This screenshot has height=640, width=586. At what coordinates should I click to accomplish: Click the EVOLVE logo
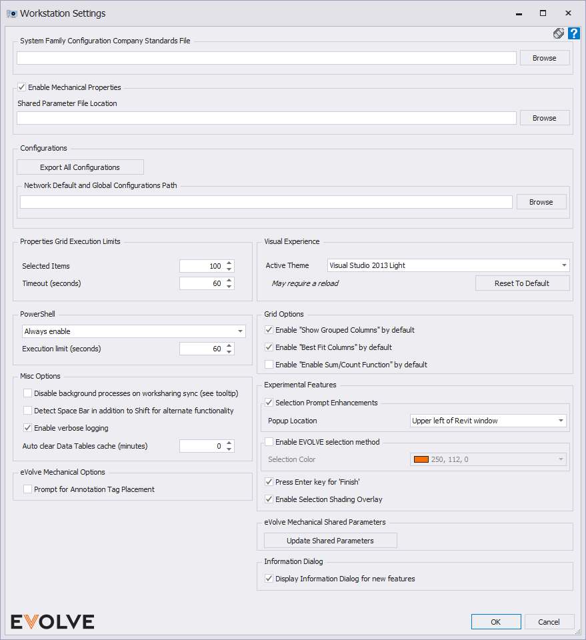point(52,621)
